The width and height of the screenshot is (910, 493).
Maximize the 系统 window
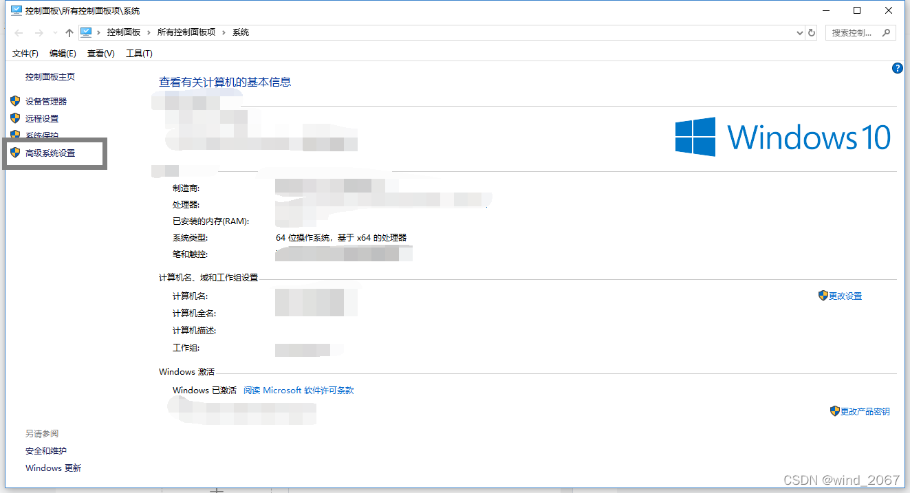(857, 10)
